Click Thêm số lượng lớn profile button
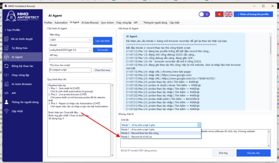 [253, 14]
